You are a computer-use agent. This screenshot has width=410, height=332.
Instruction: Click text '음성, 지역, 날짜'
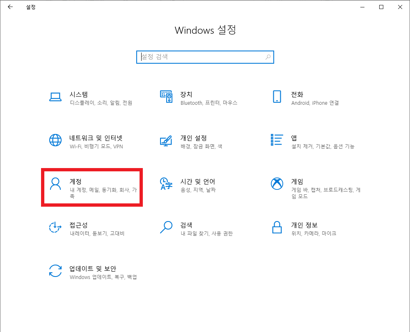[198, 189]
